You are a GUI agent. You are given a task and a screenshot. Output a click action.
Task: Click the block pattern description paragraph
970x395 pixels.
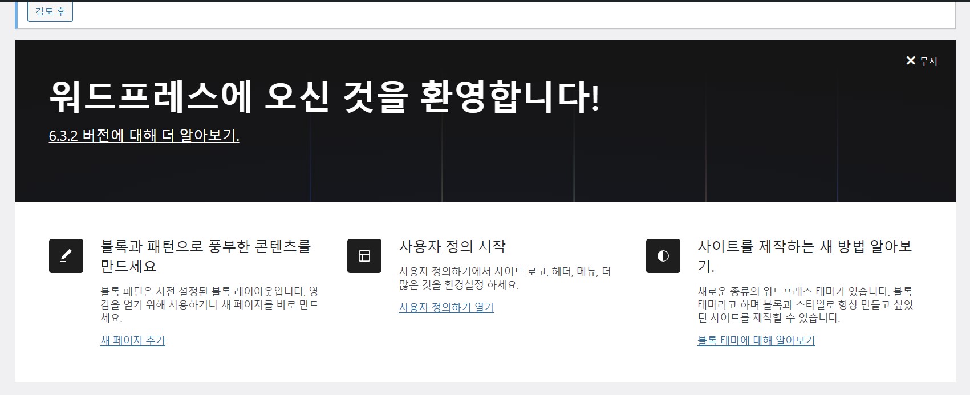point(209,304)
